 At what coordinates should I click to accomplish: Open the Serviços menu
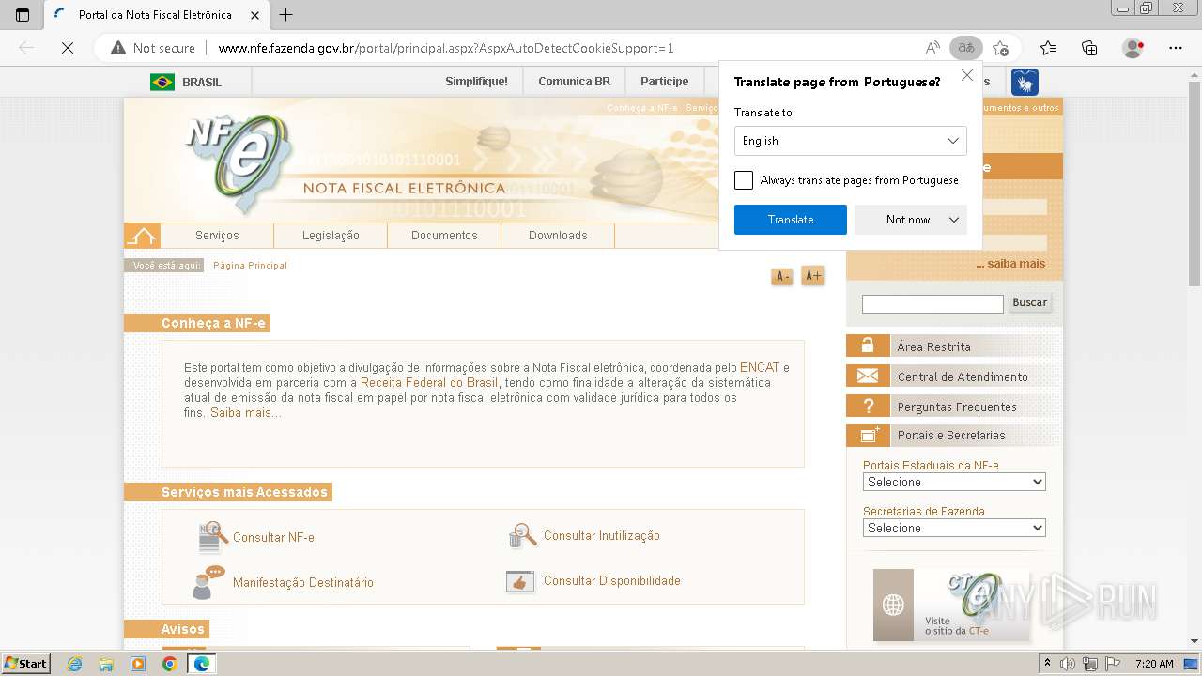[x=217, y=236]
